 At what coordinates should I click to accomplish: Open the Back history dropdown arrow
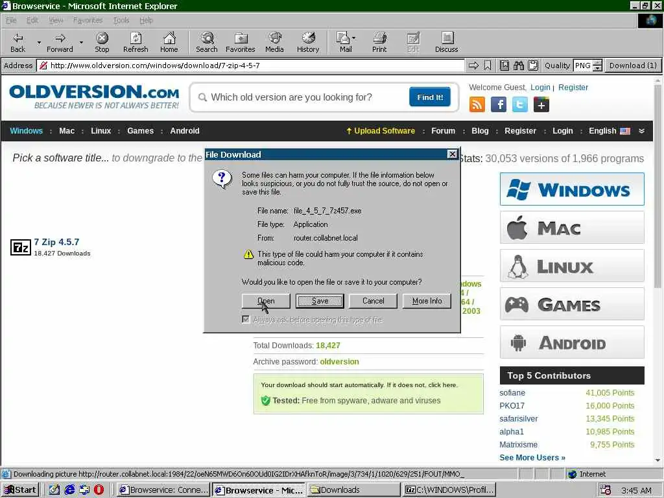(39, 42)
